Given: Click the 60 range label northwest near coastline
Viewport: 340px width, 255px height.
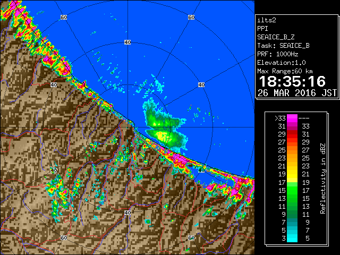Looking at the screenshot, I should [64, 17].
